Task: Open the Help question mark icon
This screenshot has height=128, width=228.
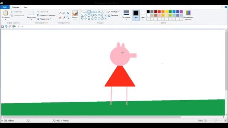Action: 226,7
